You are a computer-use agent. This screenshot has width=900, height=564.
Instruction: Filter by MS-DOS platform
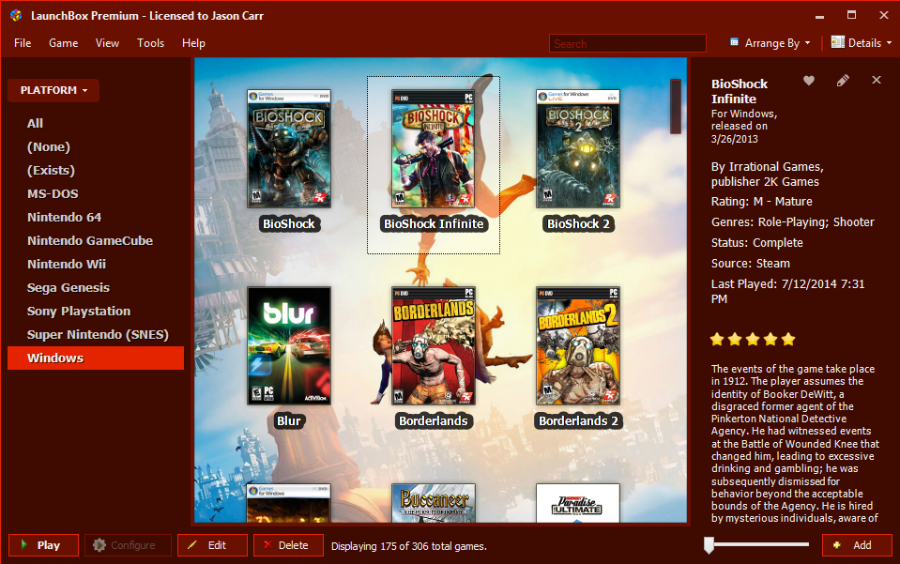tap(53, 194)
